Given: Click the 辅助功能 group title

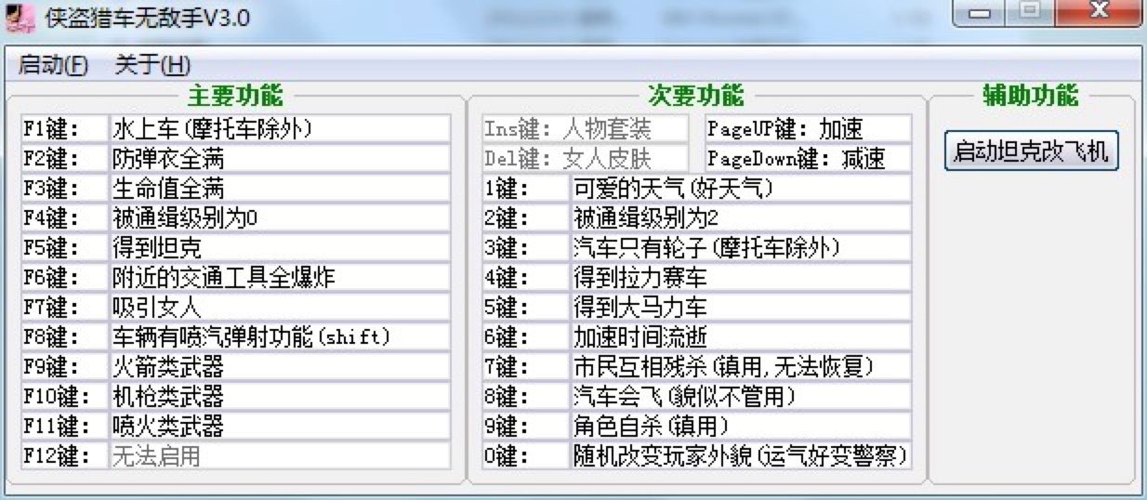Looking at the screenshot, I should click(1031, 96).
